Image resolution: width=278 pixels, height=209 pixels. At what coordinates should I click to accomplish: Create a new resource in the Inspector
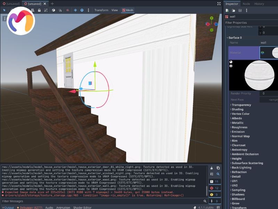coord(227,10)
